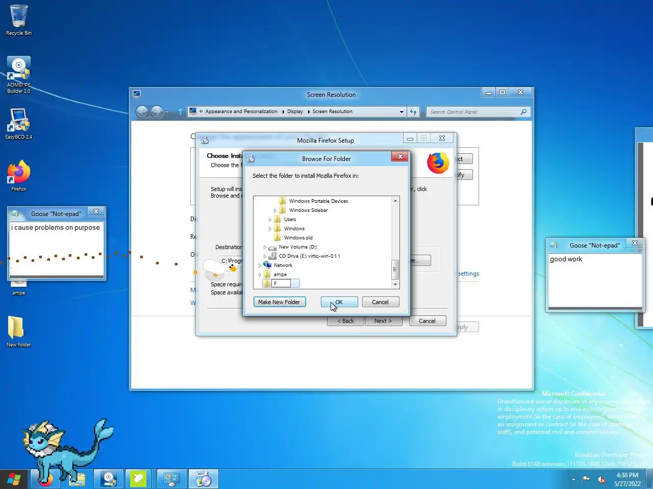The image size is (653, 489).
Task: Click the Screen Resolution breadcrumb
Action: pos(332,112)
